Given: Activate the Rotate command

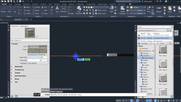Looking at the screenshot, I should [36, 7].
